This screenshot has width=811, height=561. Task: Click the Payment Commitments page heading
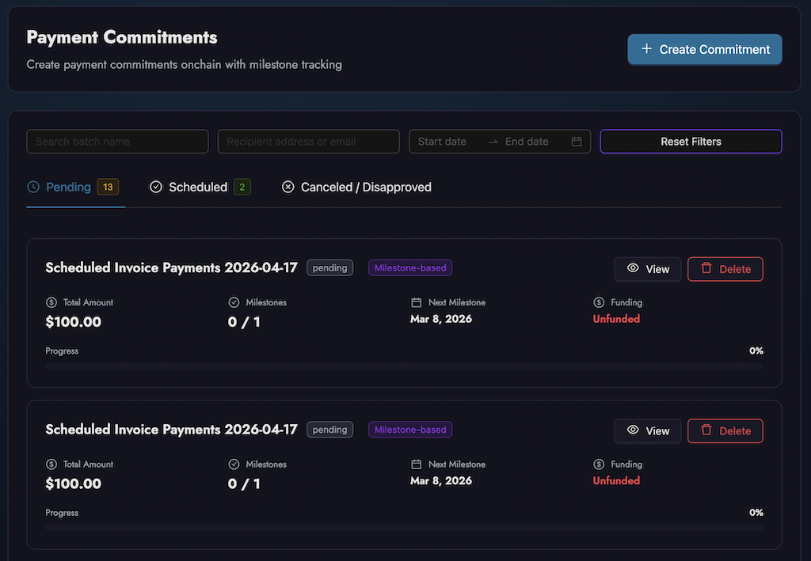[x=122, y=37]
